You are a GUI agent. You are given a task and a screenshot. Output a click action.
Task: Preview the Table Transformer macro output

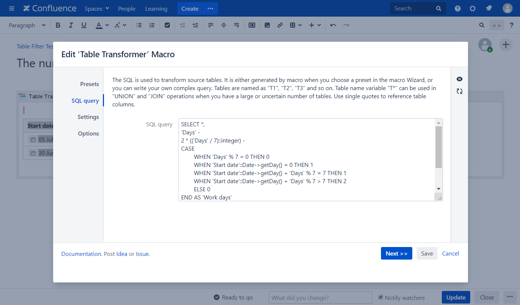pyautogui.click(x=459, y=79)
